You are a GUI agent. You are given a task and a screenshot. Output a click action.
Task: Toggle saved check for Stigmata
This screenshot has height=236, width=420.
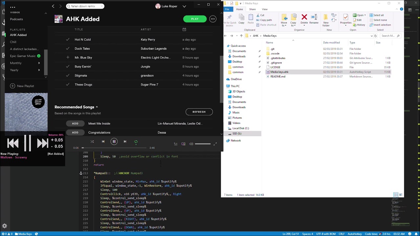(68, 75)
